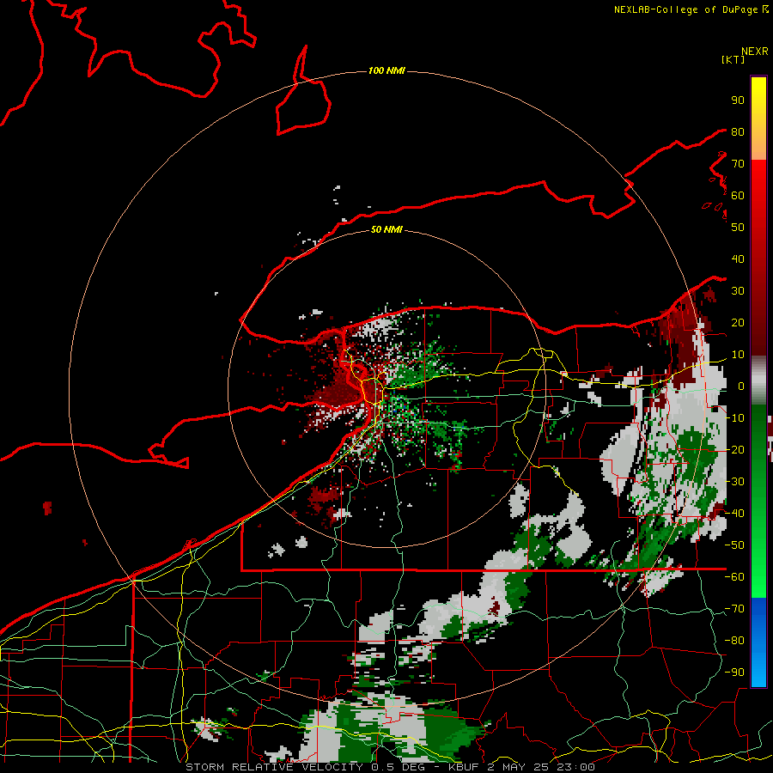This screenshot has height=773, width=773.
Task: Click the positive 60 scale value
Action: tap(738, 195)
